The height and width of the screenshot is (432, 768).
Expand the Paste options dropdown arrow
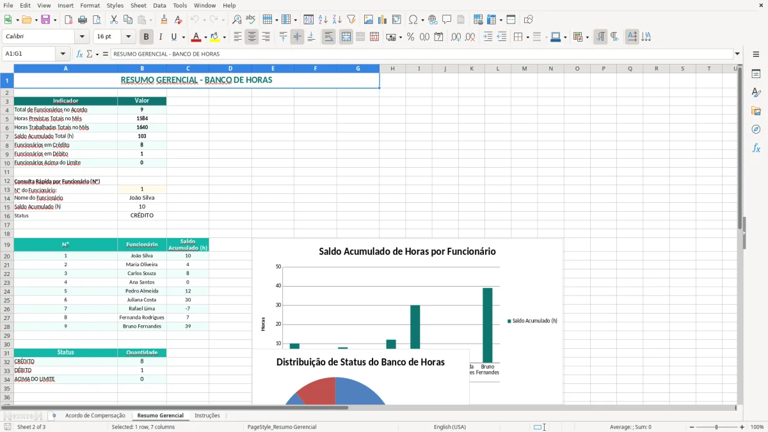tap(151, 20)
